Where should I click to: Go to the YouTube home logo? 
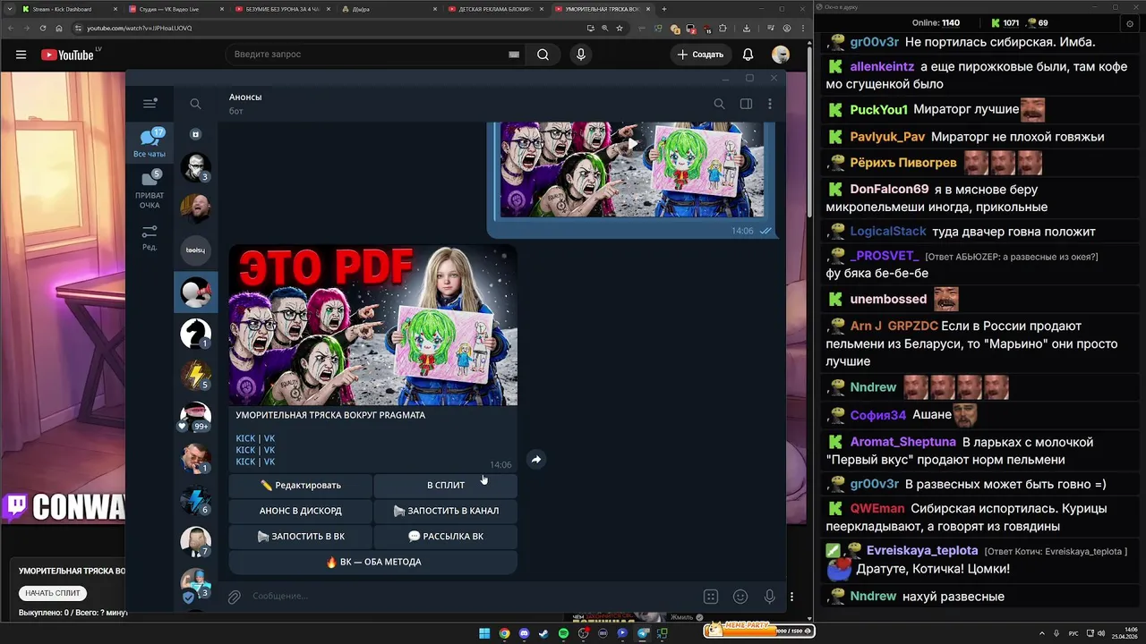click(67, 55)
